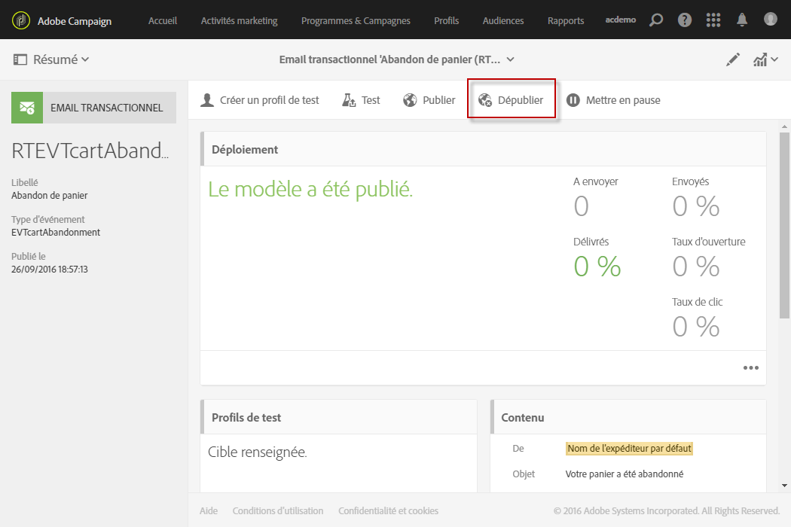791x527 pixels.
Task: Click the A envoyer 0 value
Action: [581, 206]
